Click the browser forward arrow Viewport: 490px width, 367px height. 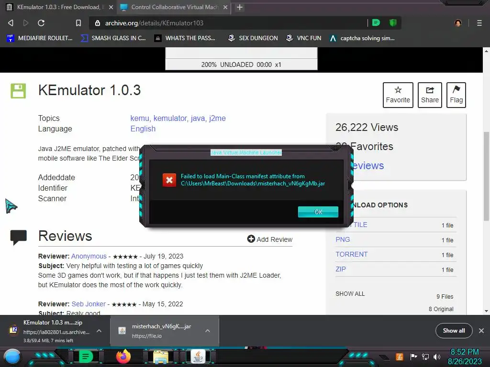coord(26,23)
